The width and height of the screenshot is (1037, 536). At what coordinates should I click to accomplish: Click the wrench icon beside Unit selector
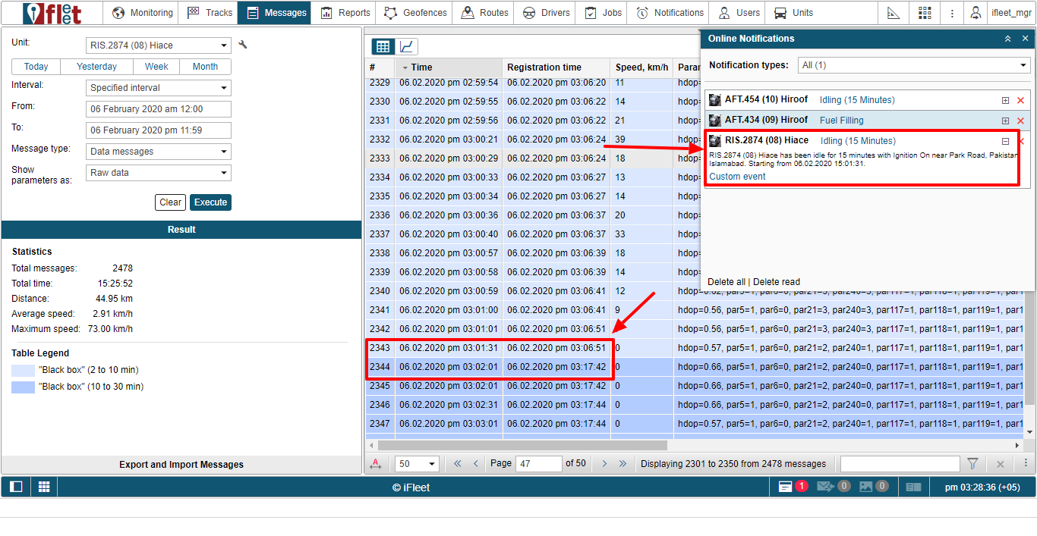click(x=243, y=45)
